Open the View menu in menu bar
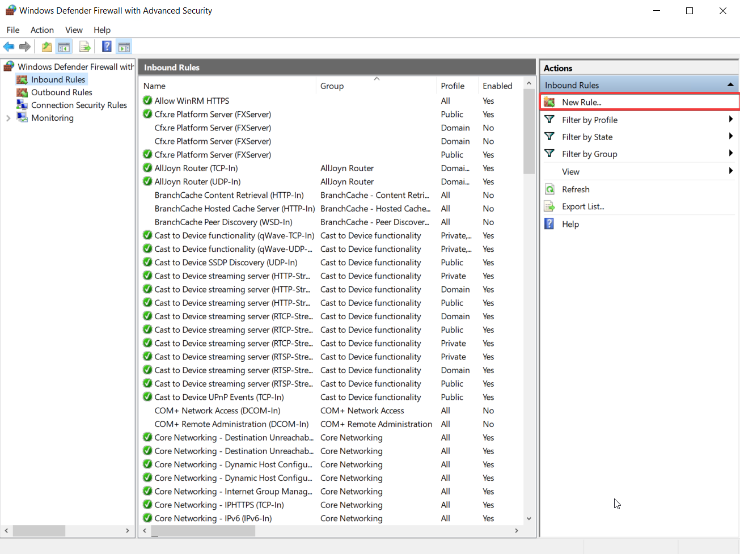The width and height of the screenshot is (740, 554). [74, 30]
